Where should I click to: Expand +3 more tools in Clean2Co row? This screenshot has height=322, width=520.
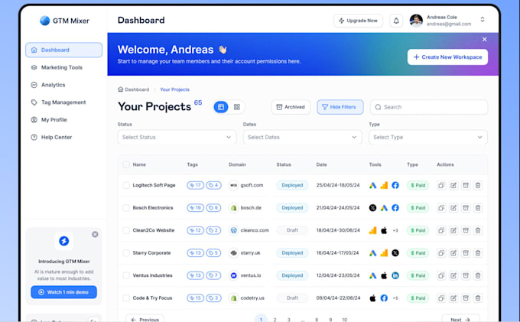click(x=395, y=230)
